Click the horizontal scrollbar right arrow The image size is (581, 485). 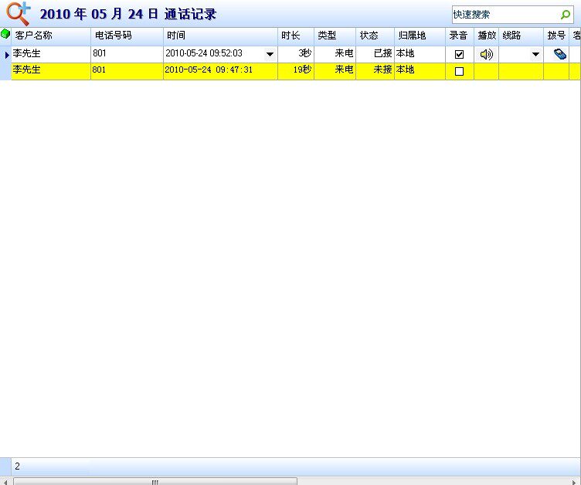click(574, 482)
